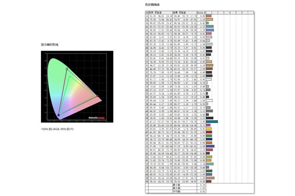Screen dimensions: 295x196
Task: Click the last brown bar at chart bottom
Action: (x=209, y=181)
